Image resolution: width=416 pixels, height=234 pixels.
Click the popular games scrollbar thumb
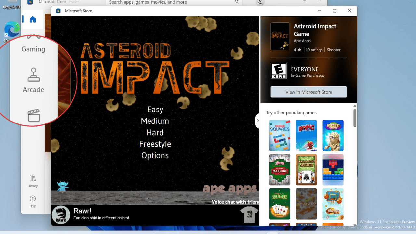click(355, 118)
